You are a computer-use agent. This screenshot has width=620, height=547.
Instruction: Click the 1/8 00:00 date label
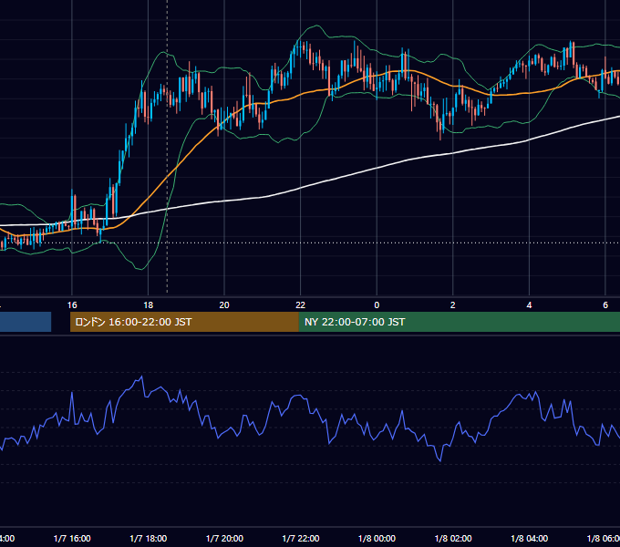tap(377, 539)
